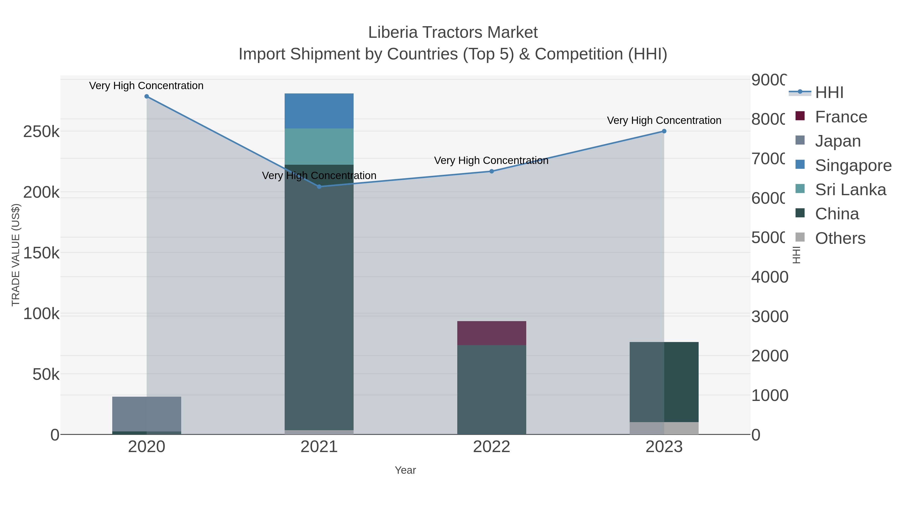Toggle the China legend entry
The width and height of the screenshot is (906, 510).
click(x=827, y=214)
